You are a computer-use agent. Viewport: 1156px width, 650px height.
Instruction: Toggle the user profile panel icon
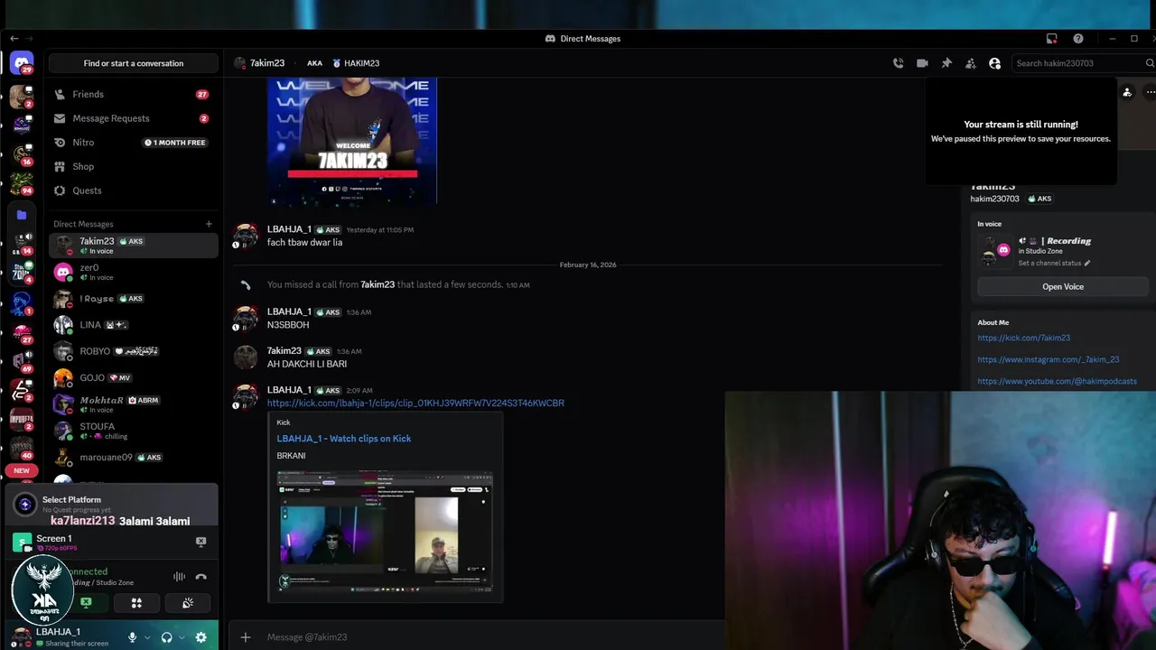click(994, 63)
